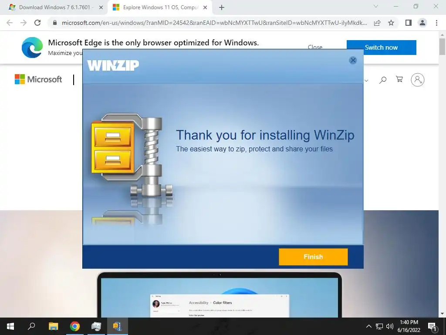446x335 pixels.
Task: Close the WinZip installer with round X icon
Action: click(x=353, y=60)
